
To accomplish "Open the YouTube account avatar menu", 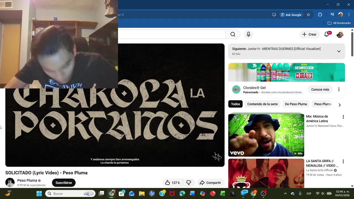I will 340,34.
